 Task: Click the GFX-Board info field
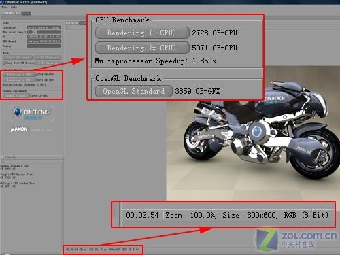(x=44, y=41)
